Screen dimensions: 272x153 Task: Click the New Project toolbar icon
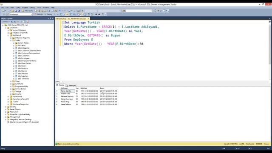tap(3, 11)
